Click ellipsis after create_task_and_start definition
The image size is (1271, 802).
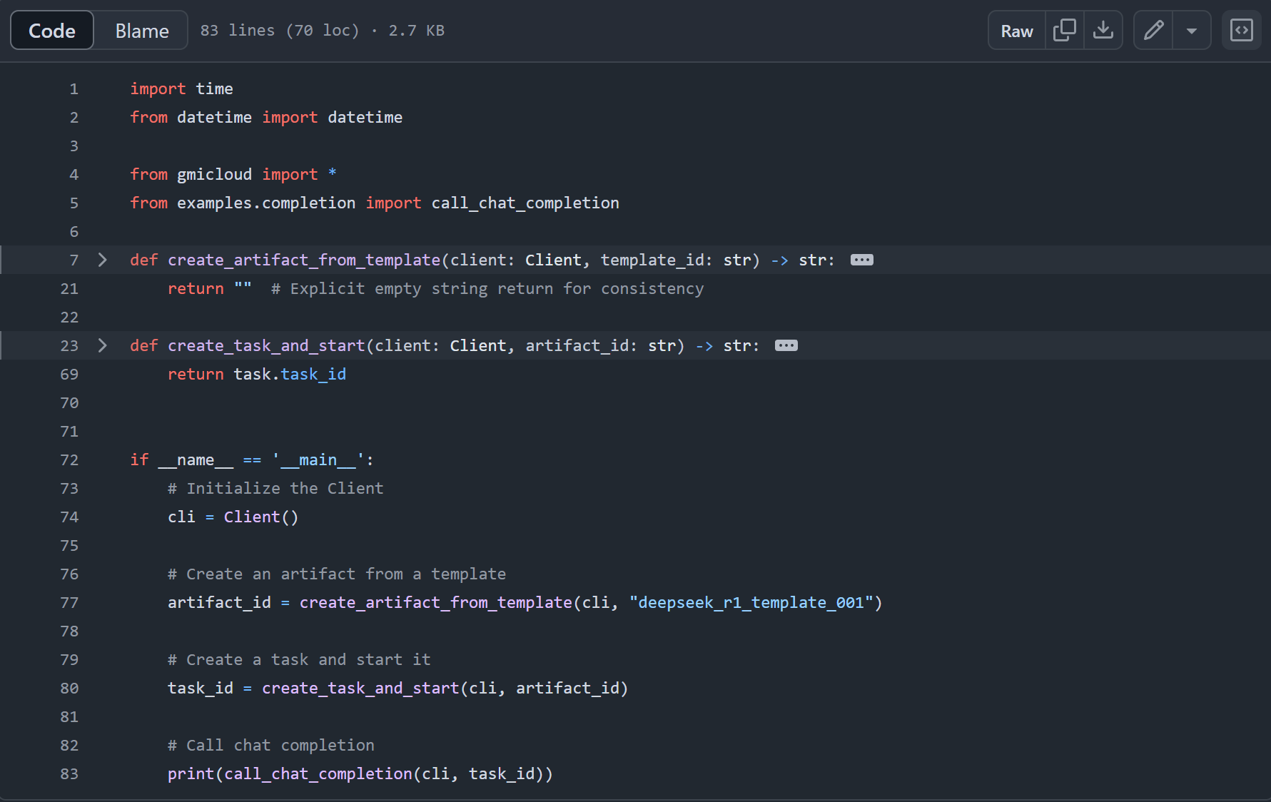tap(786, 346)
